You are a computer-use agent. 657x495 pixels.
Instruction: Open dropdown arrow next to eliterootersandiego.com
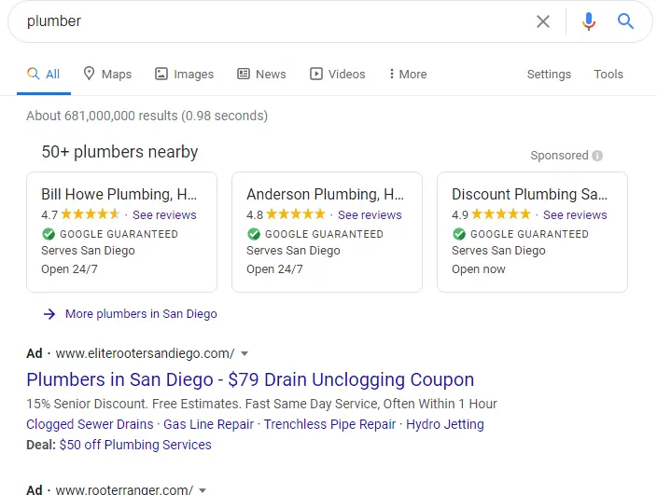[x=245, y=354]
